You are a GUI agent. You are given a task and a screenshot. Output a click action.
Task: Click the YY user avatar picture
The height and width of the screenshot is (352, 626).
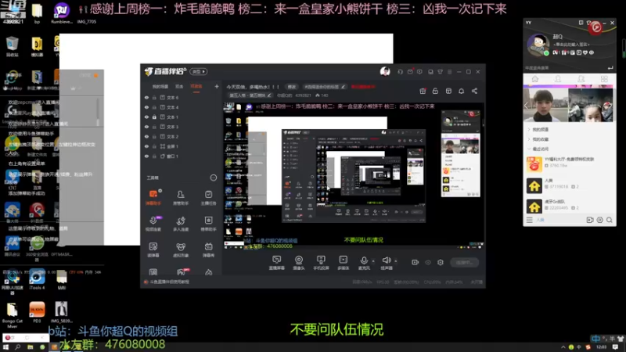538,45
